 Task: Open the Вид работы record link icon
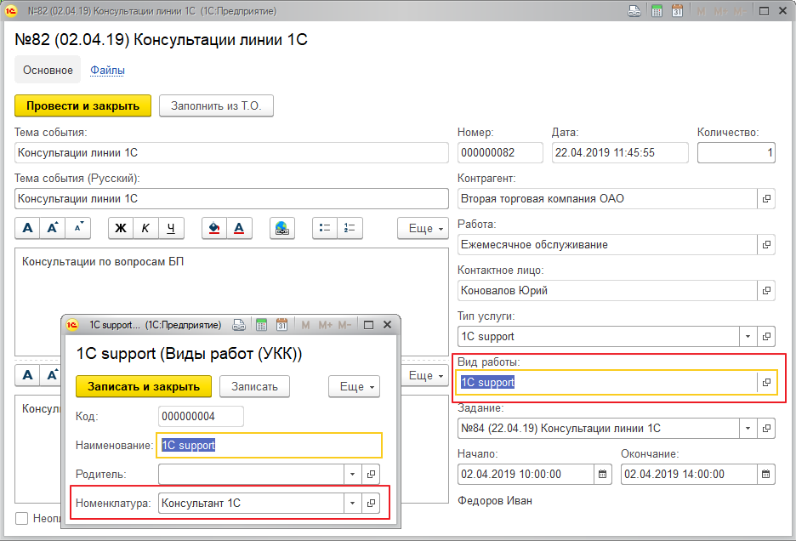point(766,383)
